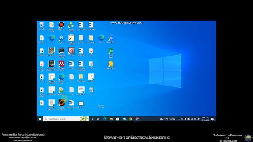Screen dimensions: 253x142
Task: Open the Google Docs desktop shortcut
Action: pos(111,39)
